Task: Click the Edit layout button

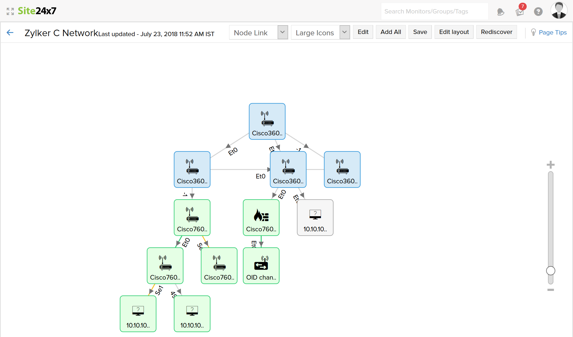Action: point(454,32)
